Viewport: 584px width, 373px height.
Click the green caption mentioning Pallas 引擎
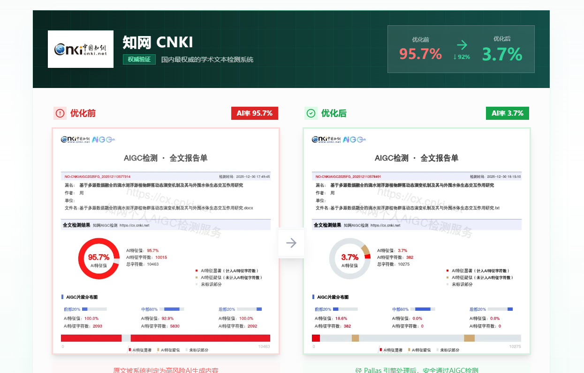pos(417,370)
